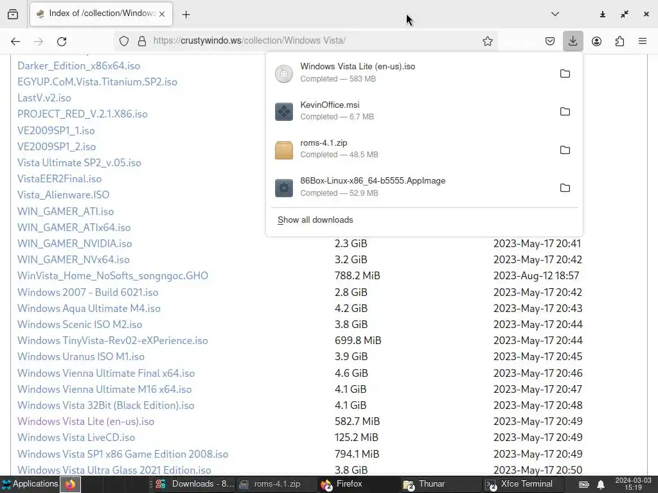Switch to Downloads window in taskbar
Viewport: 658px width, 493px height.
pos(194,484)
